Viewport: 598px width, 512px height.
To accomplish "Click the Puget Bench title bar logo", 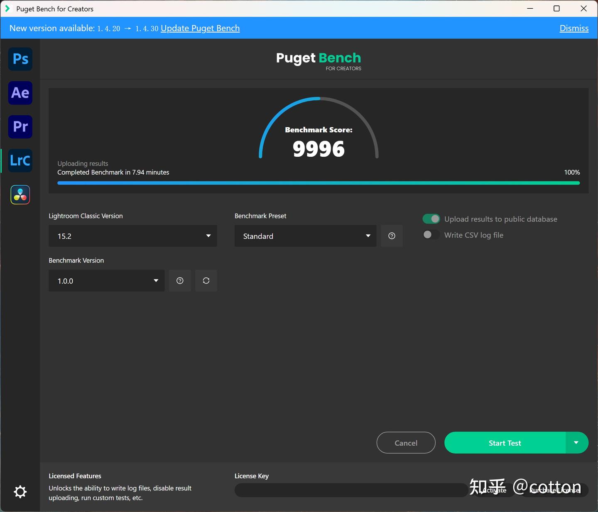I will [x=7, y=9].
